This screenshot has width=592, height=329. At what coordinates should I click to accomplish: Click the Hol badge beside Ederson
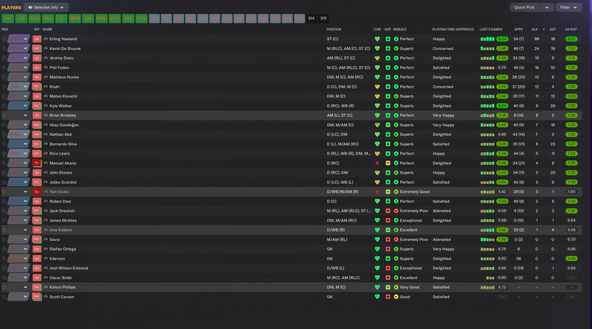coord(37,258)
